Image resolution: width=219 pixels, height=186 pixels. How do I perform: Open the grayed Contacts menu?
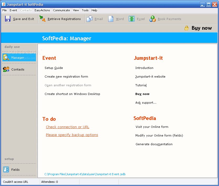pyautogui.click(x=26, y=10)
